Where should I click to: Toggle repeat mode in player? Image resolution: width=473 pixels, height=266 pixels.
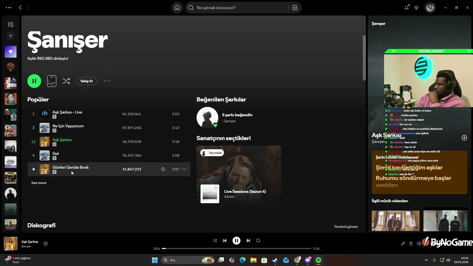[x=258, y=241]
